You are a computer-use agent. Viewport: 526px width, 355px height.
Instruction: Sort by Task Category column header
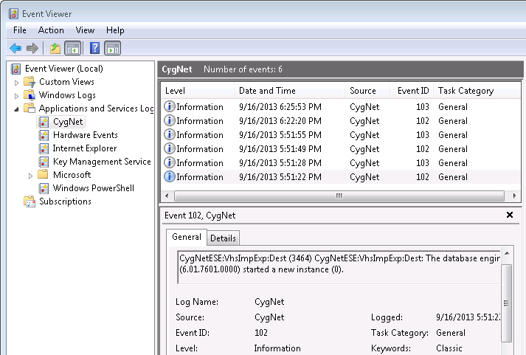coord(477,91)
